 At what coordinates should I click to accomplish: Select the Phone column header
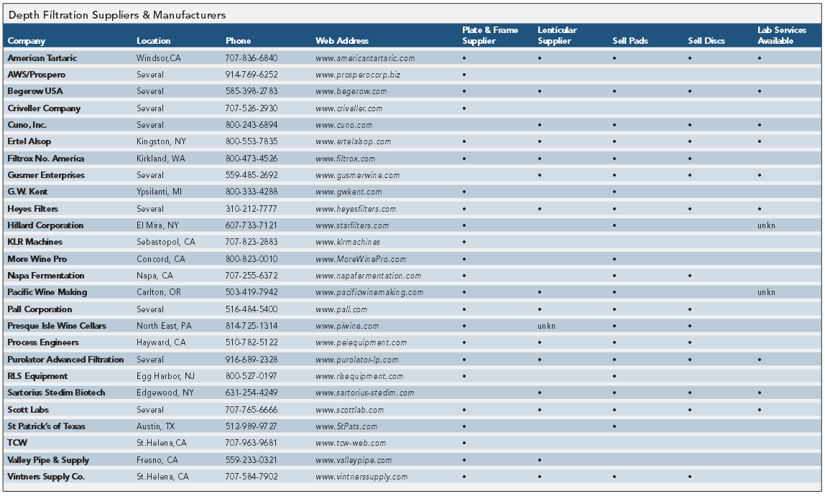click(x=238, y=41)
